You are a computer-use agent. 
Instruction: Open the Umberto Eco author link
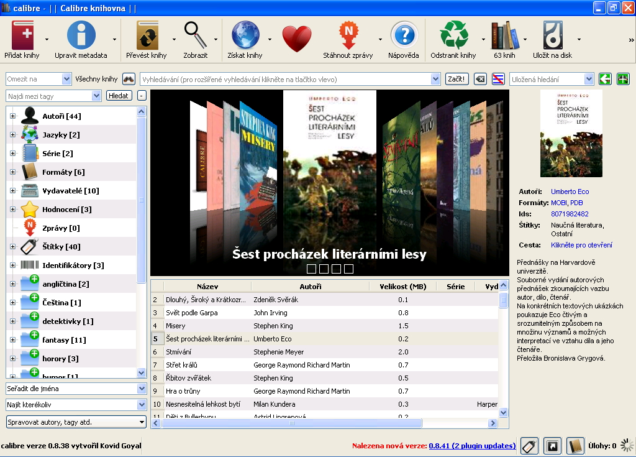click(x=570, y=192)
